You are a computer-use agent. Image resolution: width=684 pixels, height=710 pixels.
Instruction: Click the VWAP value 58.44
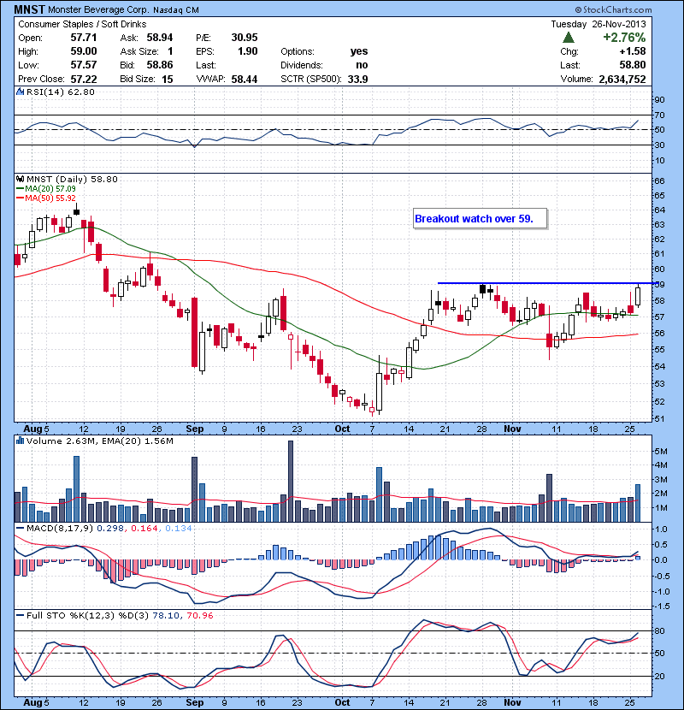click(245, 79)
